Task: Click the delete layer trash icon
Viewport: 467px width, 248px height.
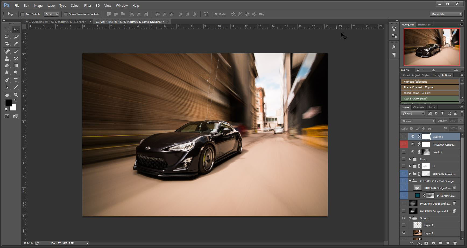Action: point(455,243)
